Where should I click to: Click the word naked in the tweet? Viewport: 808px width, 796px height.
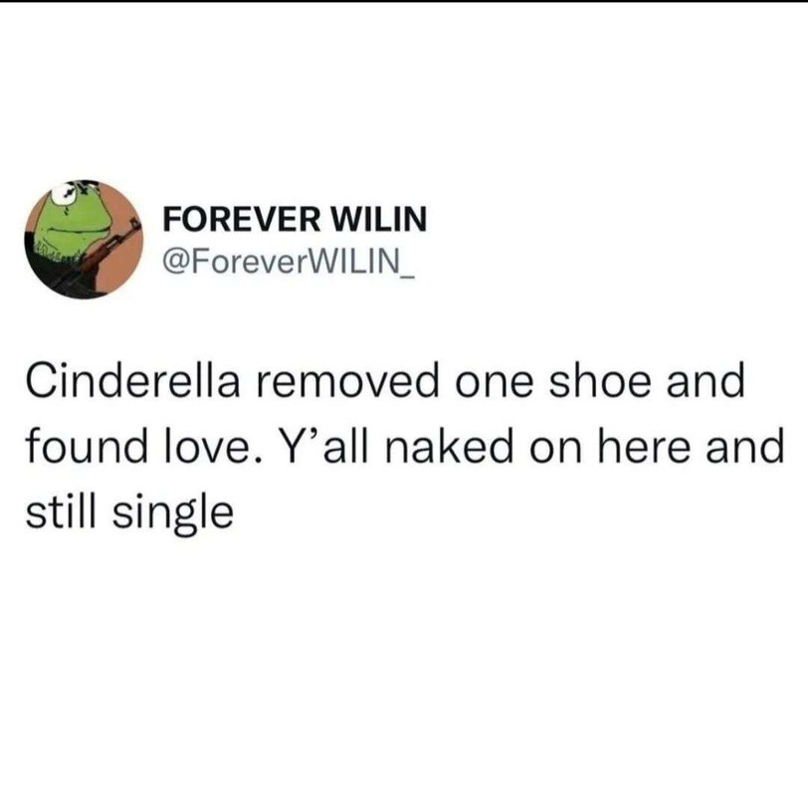click(x=448, y=446)
